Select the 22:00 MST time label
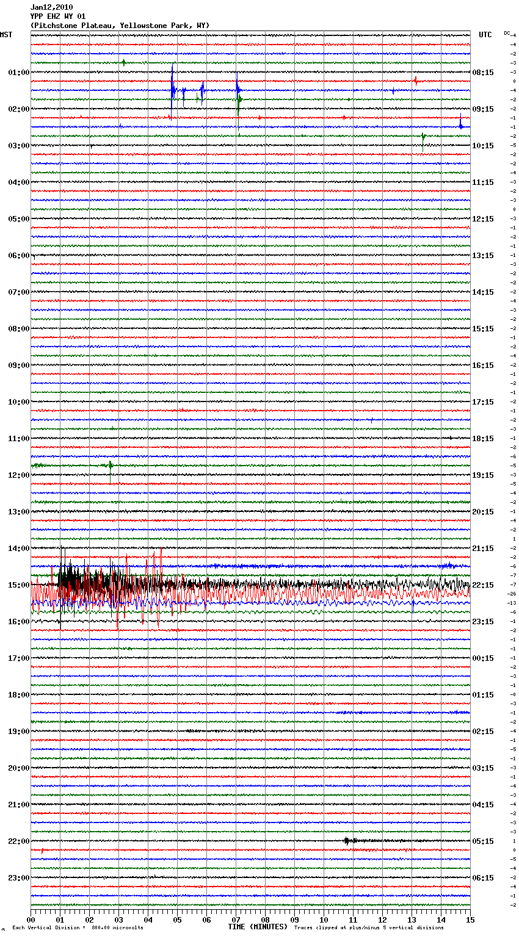 pyautogui.click(x=19, y=841)
